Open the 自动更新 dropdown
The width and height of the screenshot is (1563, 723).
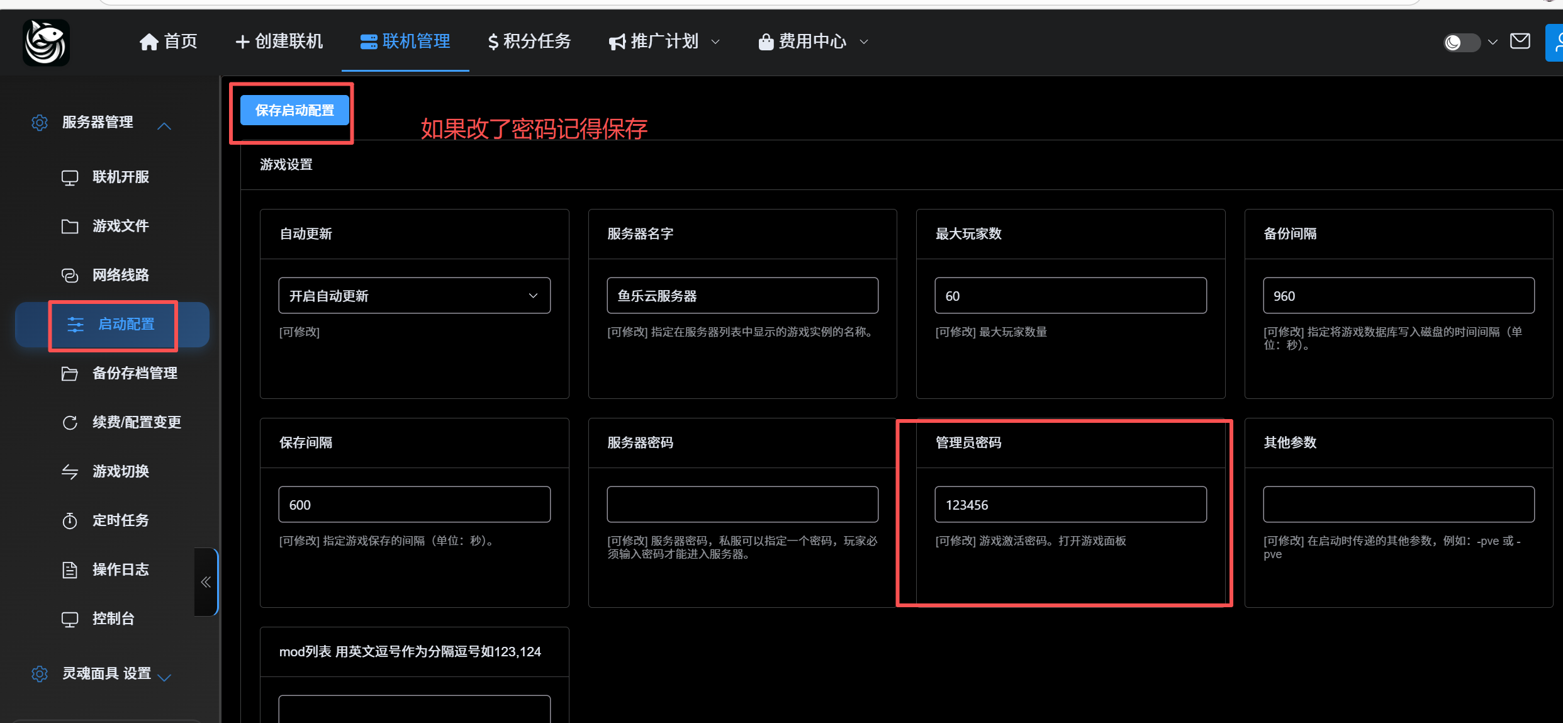(414, 296)
